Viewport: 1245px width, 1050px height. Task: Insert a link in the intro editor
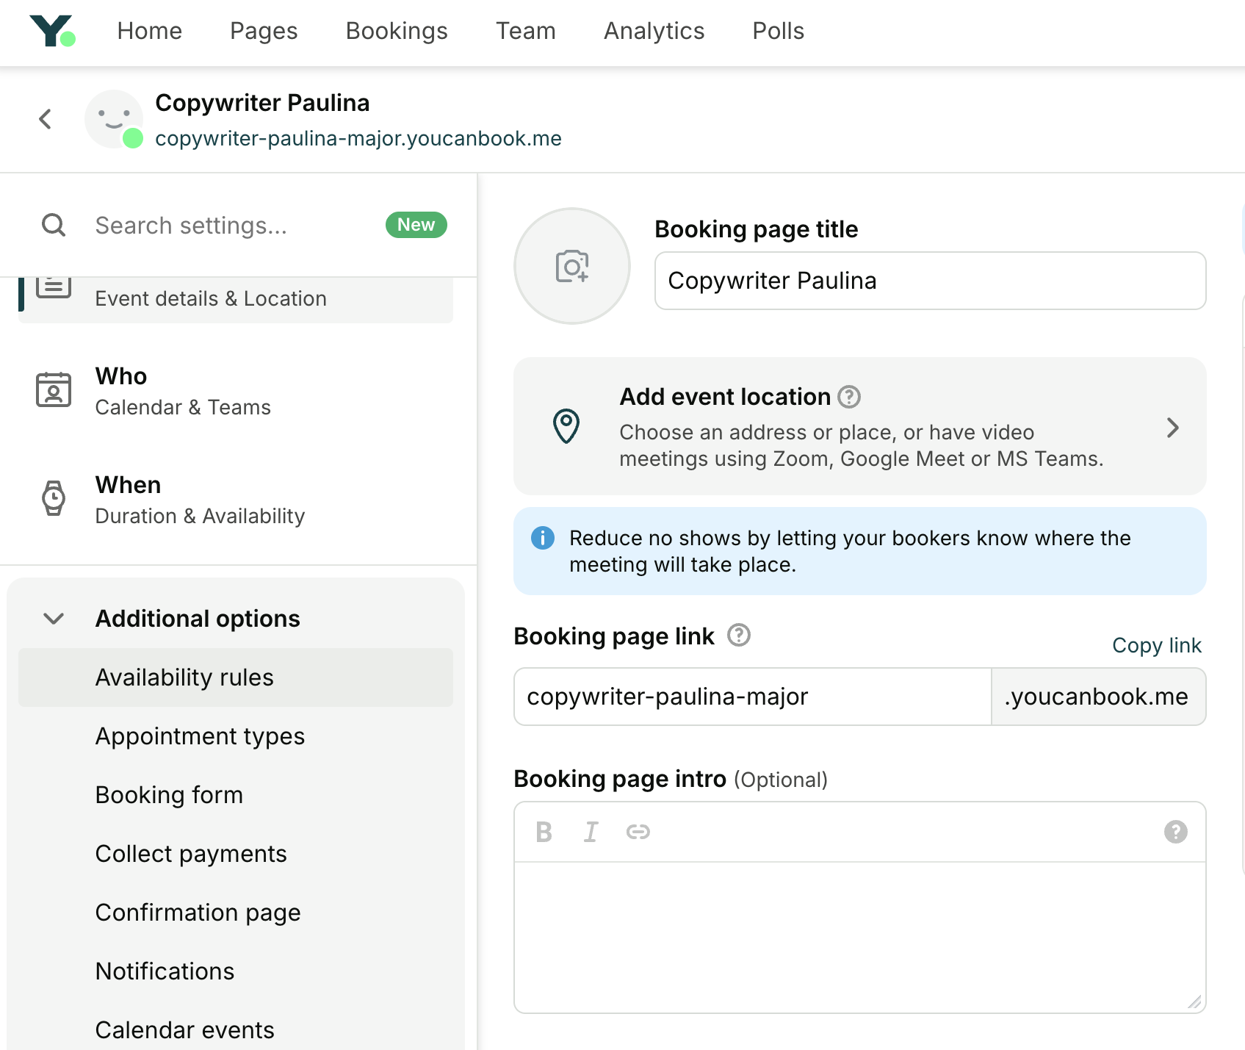pyautogui.click(x=638, y=831)
